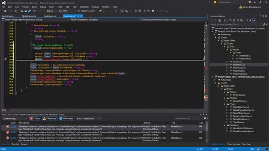Click the Undo toolbar icon
This screenshot has height=151, width=269.
tap(34, 11)
